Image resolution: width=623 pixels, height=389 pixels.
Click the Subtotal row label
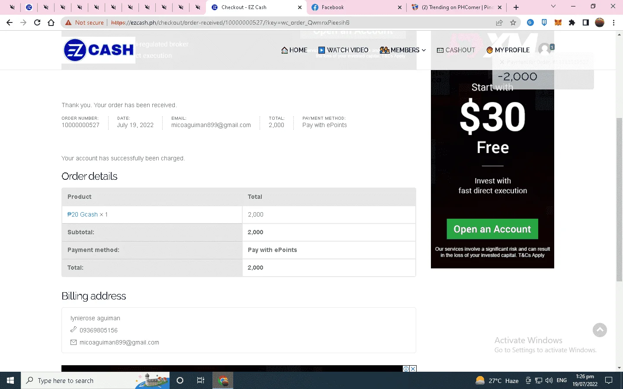(x=81, y=232)
